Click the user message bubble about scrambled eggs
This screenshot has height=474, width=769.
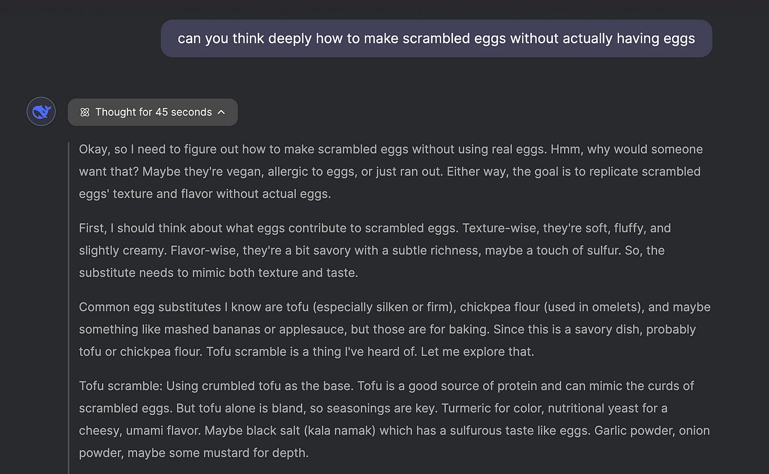[x=436, y=39]
